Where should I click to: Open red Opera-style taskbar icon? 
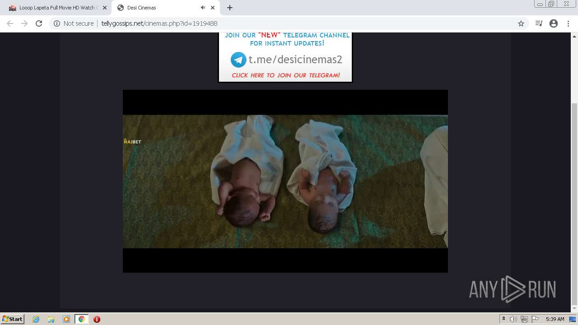point(97,319)
